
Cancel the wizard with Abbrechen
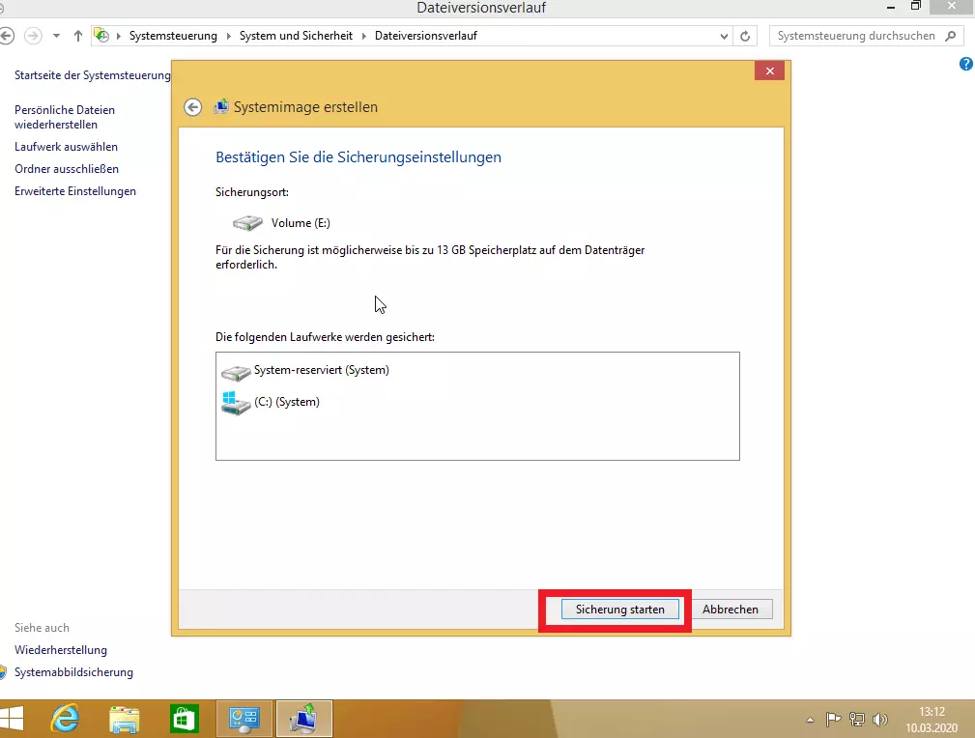pos(730,610)
